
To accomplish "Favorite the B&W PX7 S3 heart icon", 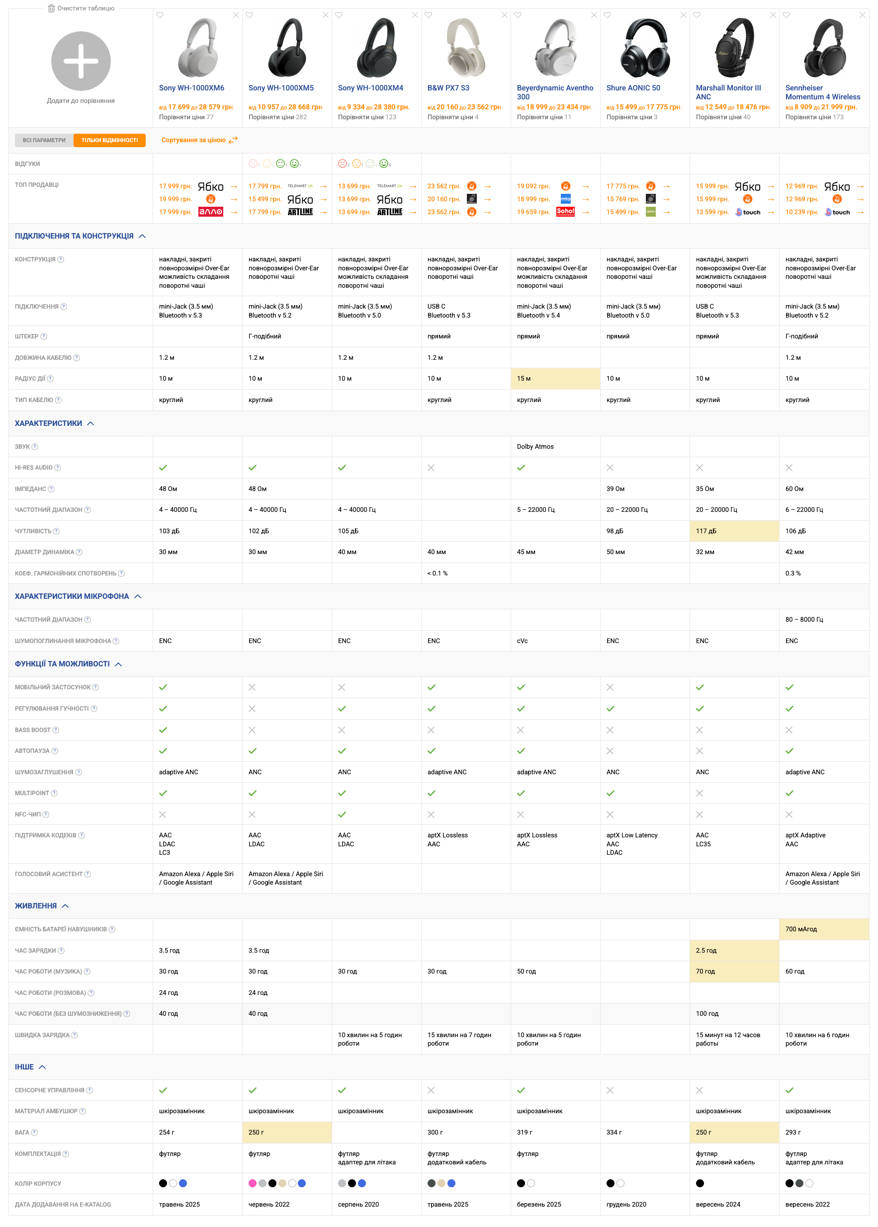I will (x=428, y=15).
